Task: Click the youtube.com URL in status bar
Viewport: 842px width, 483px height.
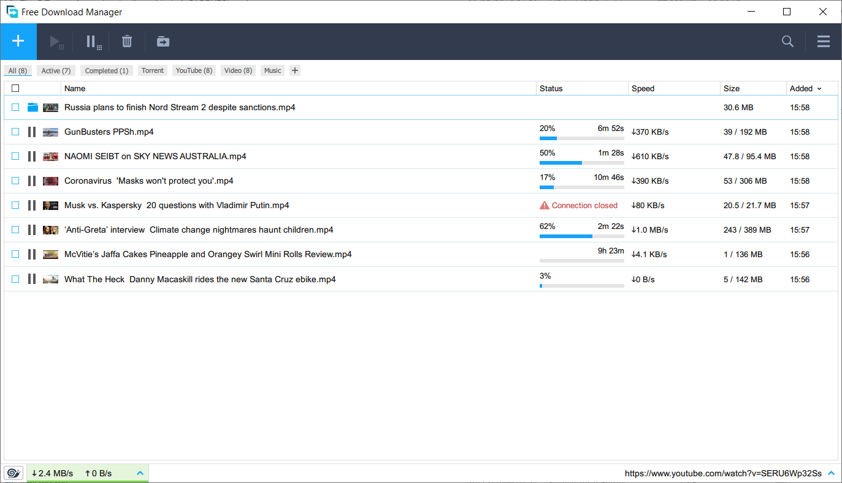Action: pyautogui.click(x=723, y=473)
